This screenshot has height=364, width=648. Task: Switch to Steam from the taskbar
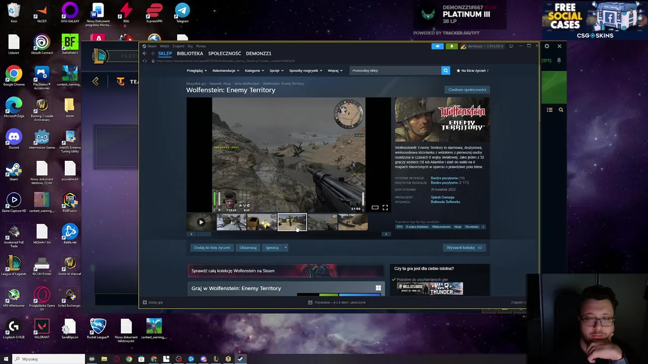point(240,359)
